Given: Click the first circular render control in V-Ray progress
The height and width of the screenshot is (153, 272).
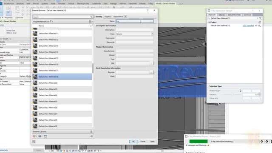Looking at the screenshot, I should click(262, 142).
